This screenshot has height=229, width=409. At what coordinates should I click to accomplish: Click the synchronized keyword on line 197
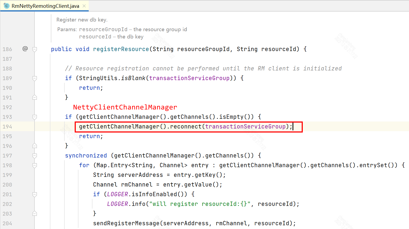86,156
